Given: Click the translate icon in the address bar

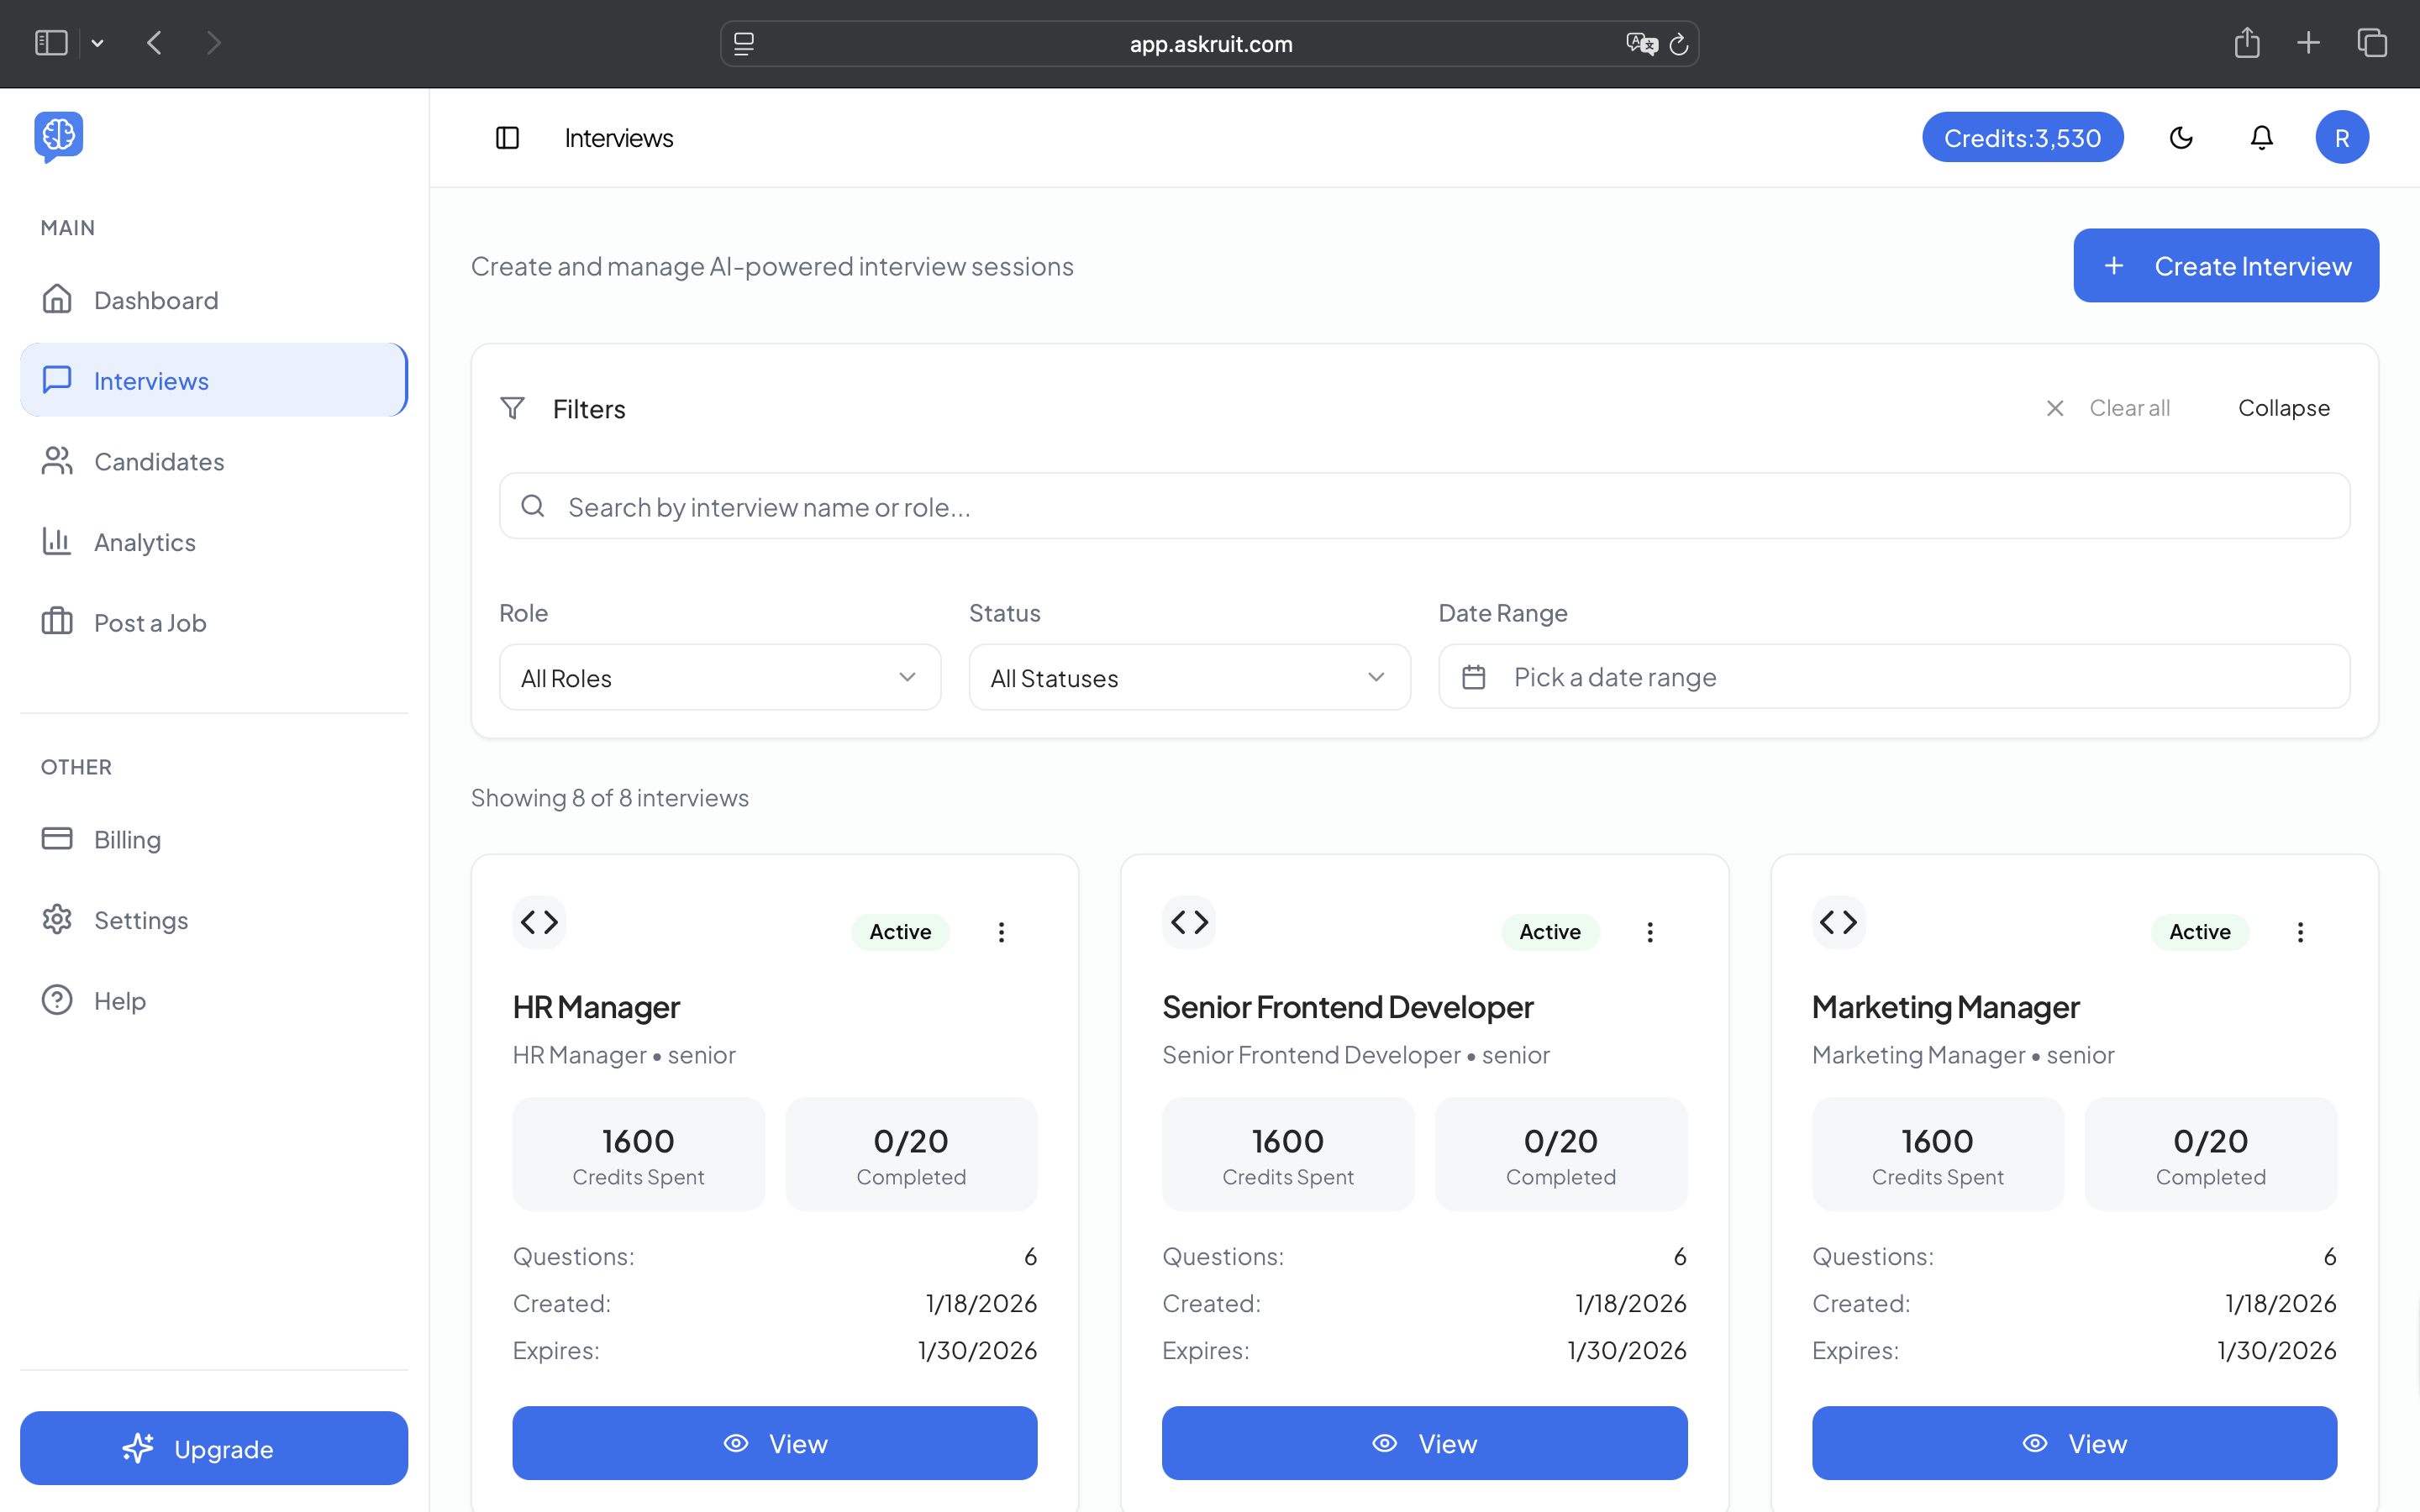Looking at the screenshot, I should click(x=1640, y=44).
